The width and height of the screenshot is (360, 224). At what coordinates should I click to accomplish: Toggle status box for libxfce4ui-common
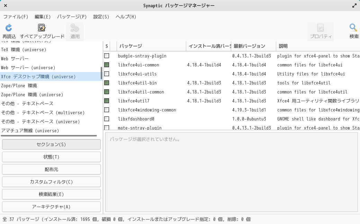pyautogui.click(x=107, y=65)
